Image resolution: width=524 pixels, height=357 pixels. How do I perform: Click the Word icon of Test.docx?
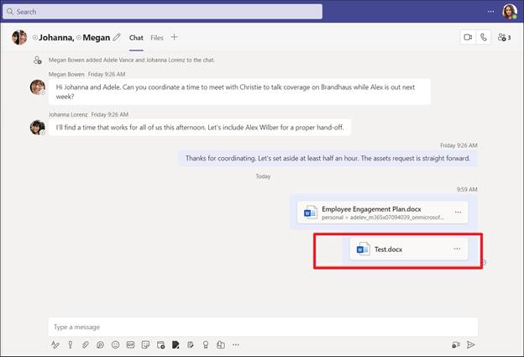point(363,249)
